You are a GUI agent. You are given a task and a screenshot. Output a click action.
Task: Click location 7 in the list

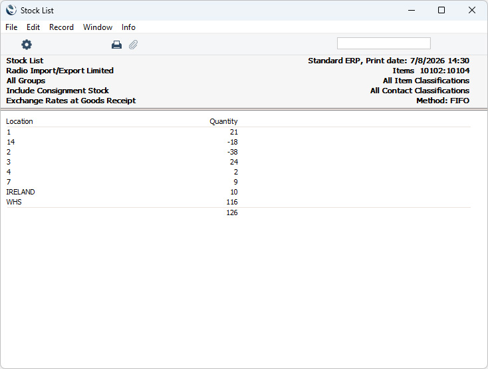9,182
